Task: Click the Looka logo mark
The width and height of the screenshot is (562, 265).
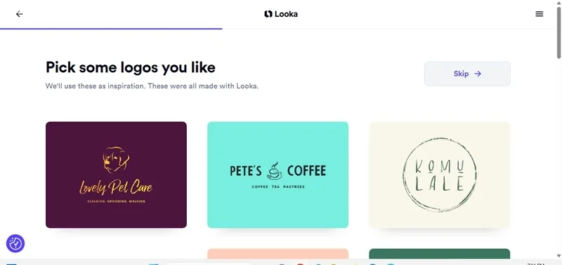Action: (x=268, y=14)
